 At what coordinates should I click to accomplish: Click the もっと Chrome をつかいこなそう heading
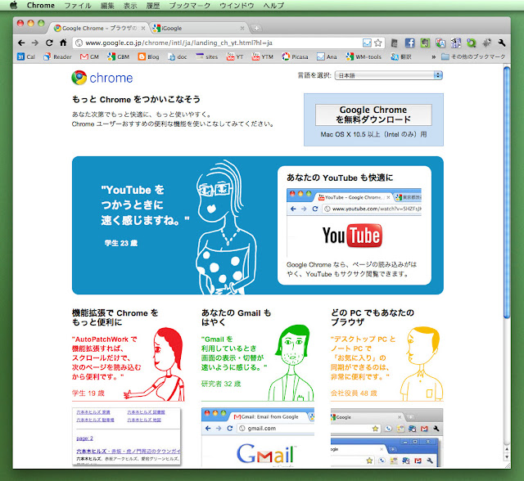tap(136, 100)
